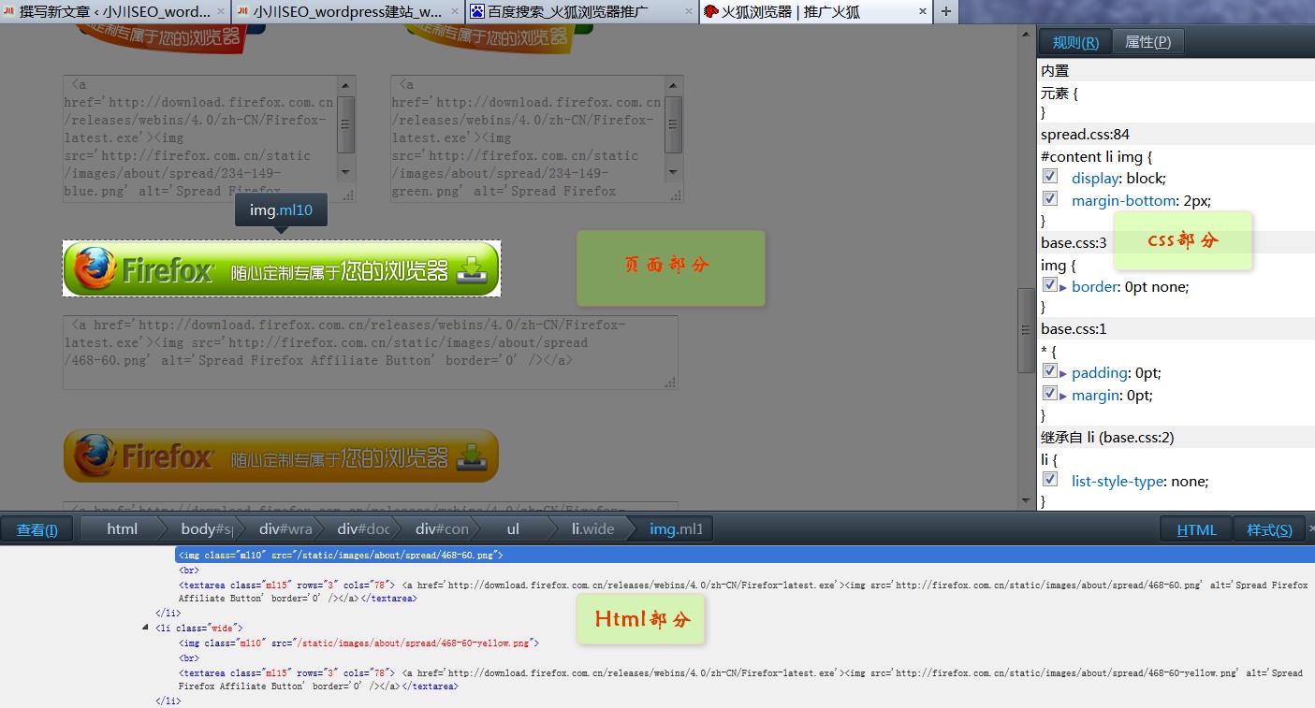
Task: Close the 撰写新文章 tab
Action: tap(221, 12)
